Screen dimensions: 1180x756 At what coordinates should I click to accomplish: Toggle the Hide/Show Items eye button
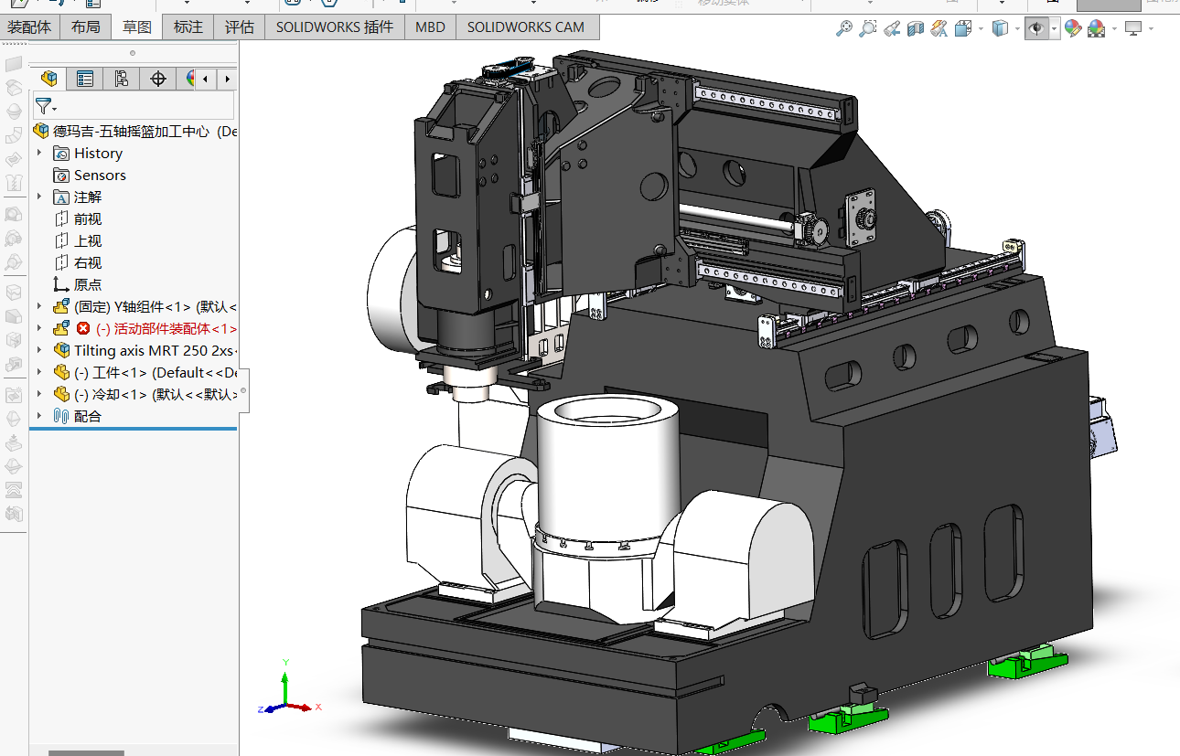pyautogui.click(x=1036, y=29)
